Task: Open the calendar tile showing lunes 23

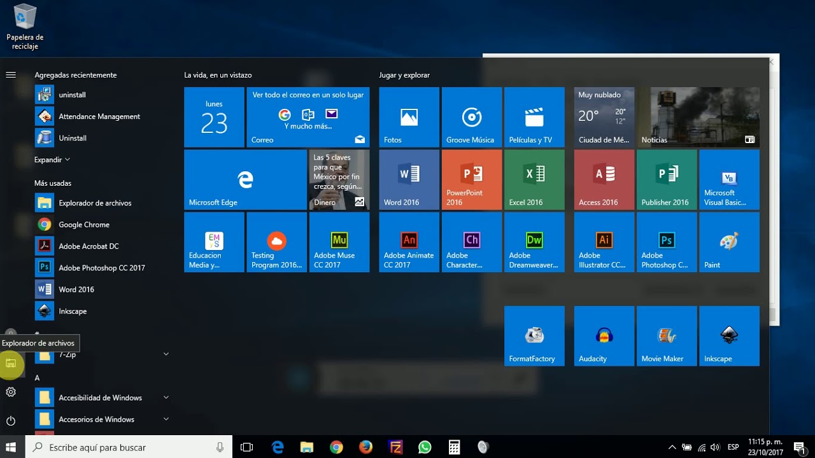Action: click(214, 117)
